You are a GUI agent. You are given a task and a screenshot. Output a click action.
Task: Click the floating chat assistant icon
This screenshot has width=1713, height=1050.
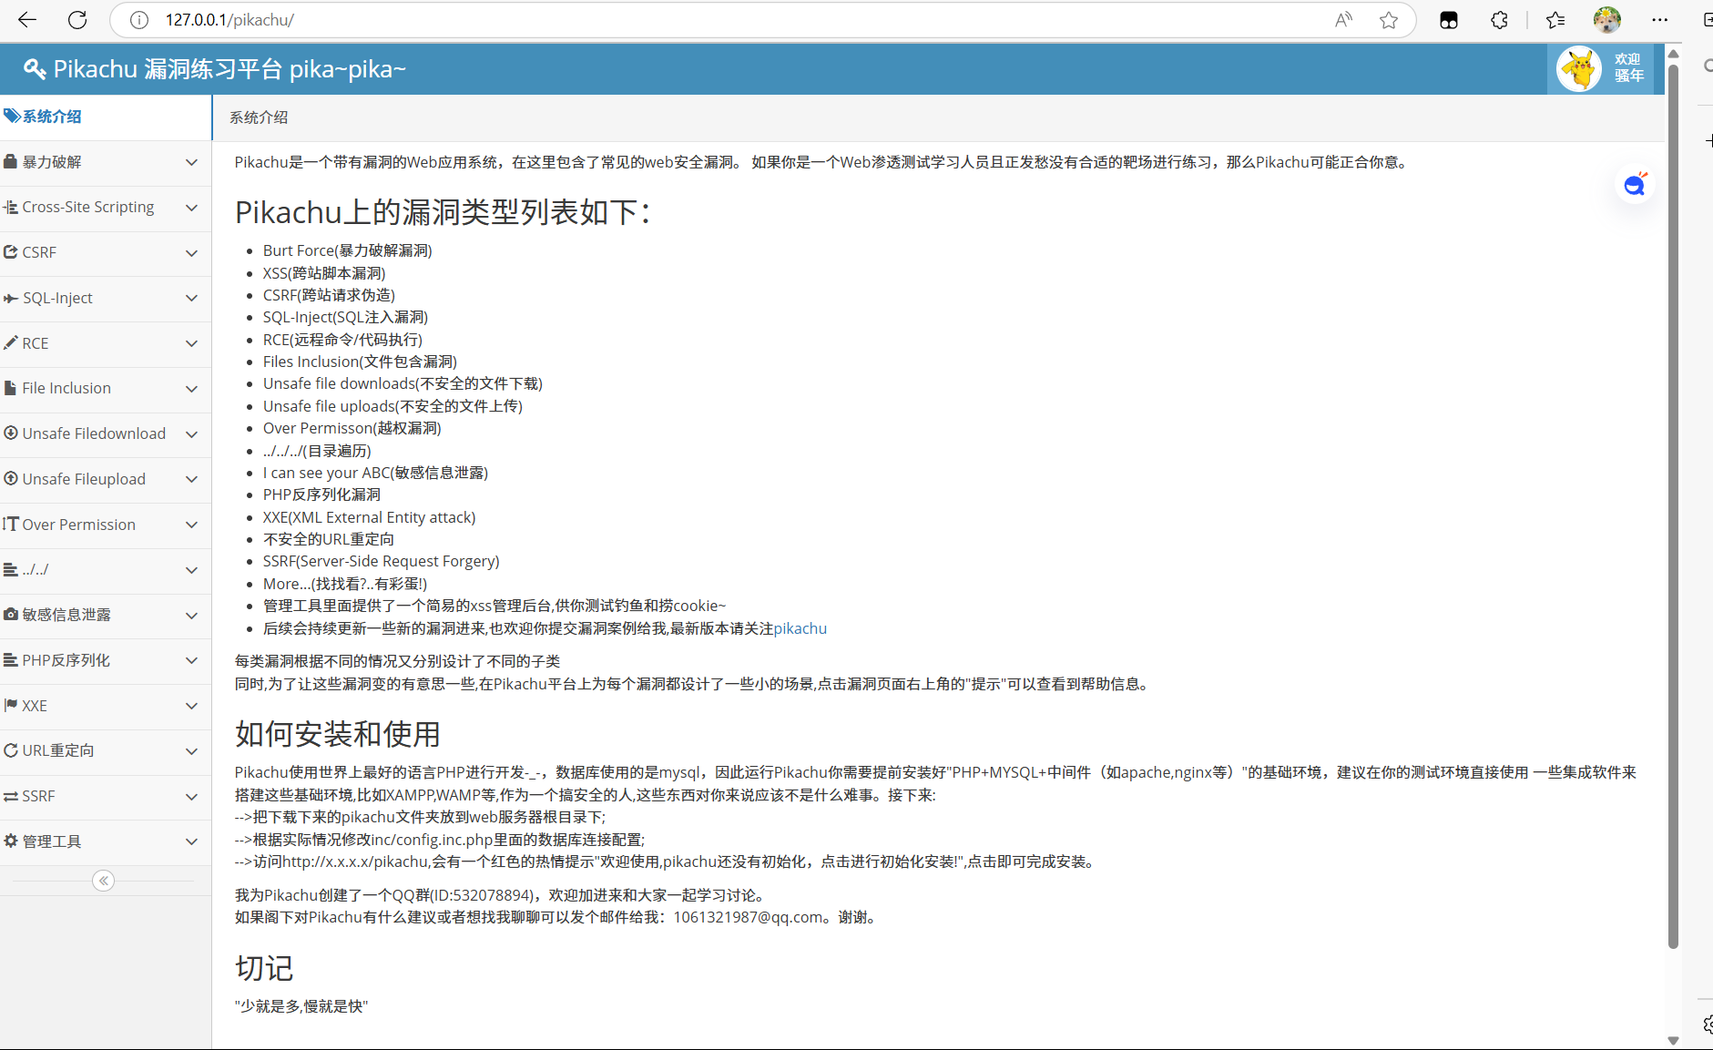click(1635, 185)
